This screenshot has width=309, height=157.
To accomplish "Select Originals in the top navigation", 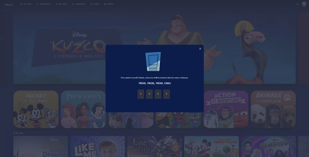I will [x=79, y=4].
